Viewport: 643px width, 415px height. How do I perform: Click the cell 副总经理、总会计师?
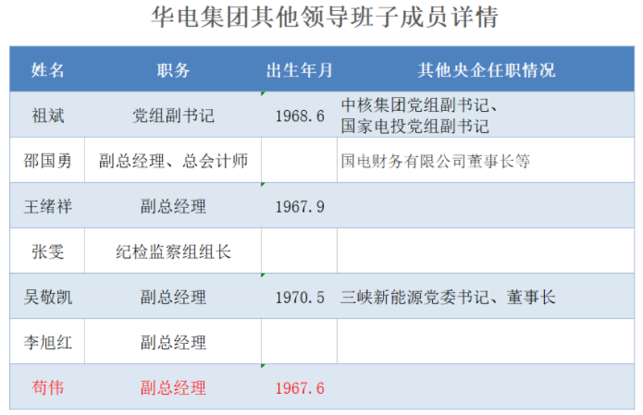pos(173,161)
